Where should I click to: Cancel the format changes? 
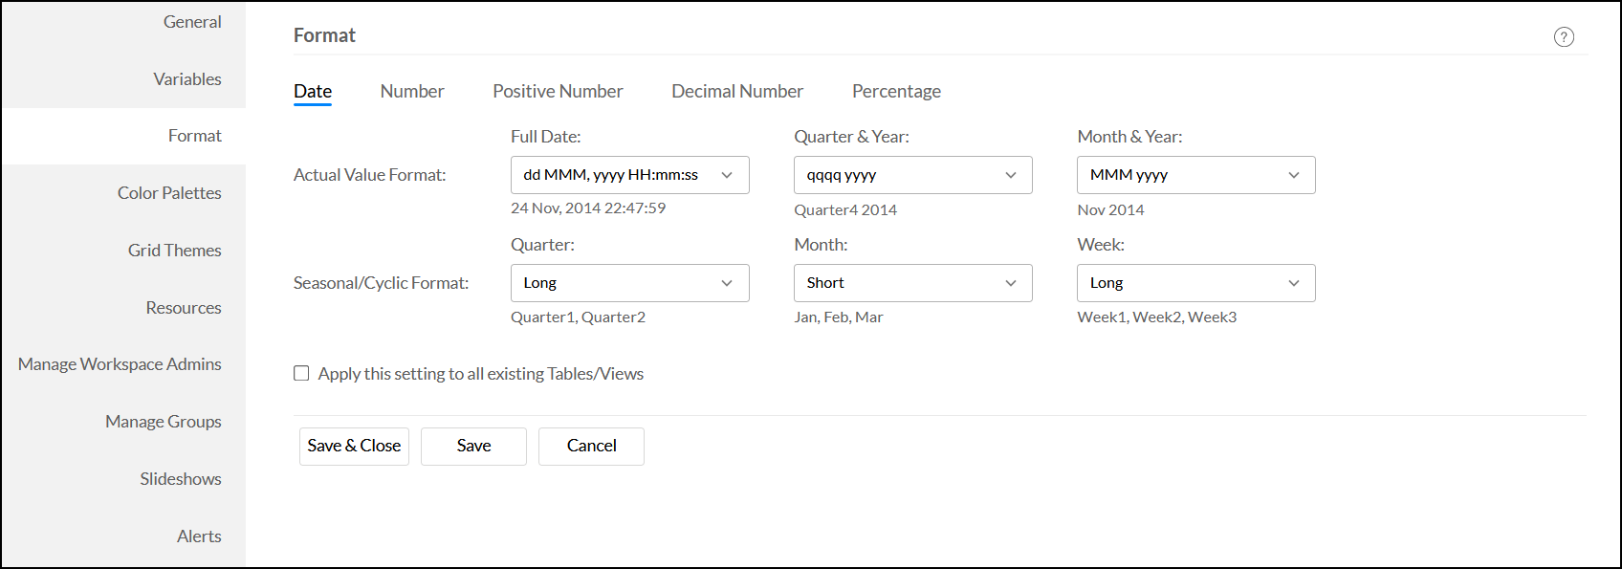591,447
